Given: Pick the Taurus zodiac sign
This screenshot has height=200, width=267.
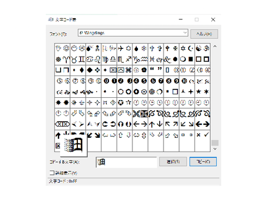Looking at the screenshot, I should [74, 59].
